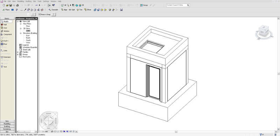This screenshot has height=136, width=280.
Task: Select the Roof tool
Action: 5,41
